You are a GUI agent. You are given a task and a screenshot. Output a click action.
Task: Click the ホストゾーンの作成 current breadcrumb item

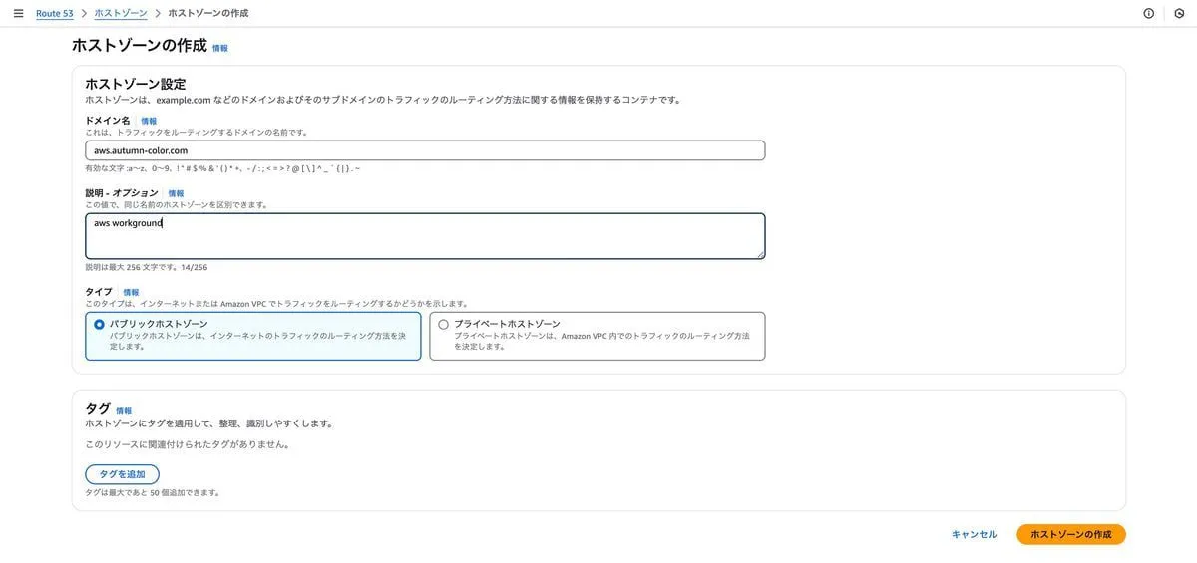pos(208,13)
